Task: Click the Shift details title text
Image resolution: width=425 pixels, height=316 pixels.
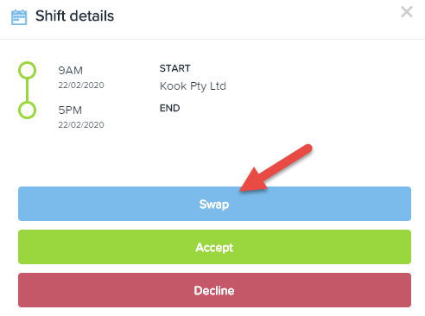Action: (x=74, y=16)
